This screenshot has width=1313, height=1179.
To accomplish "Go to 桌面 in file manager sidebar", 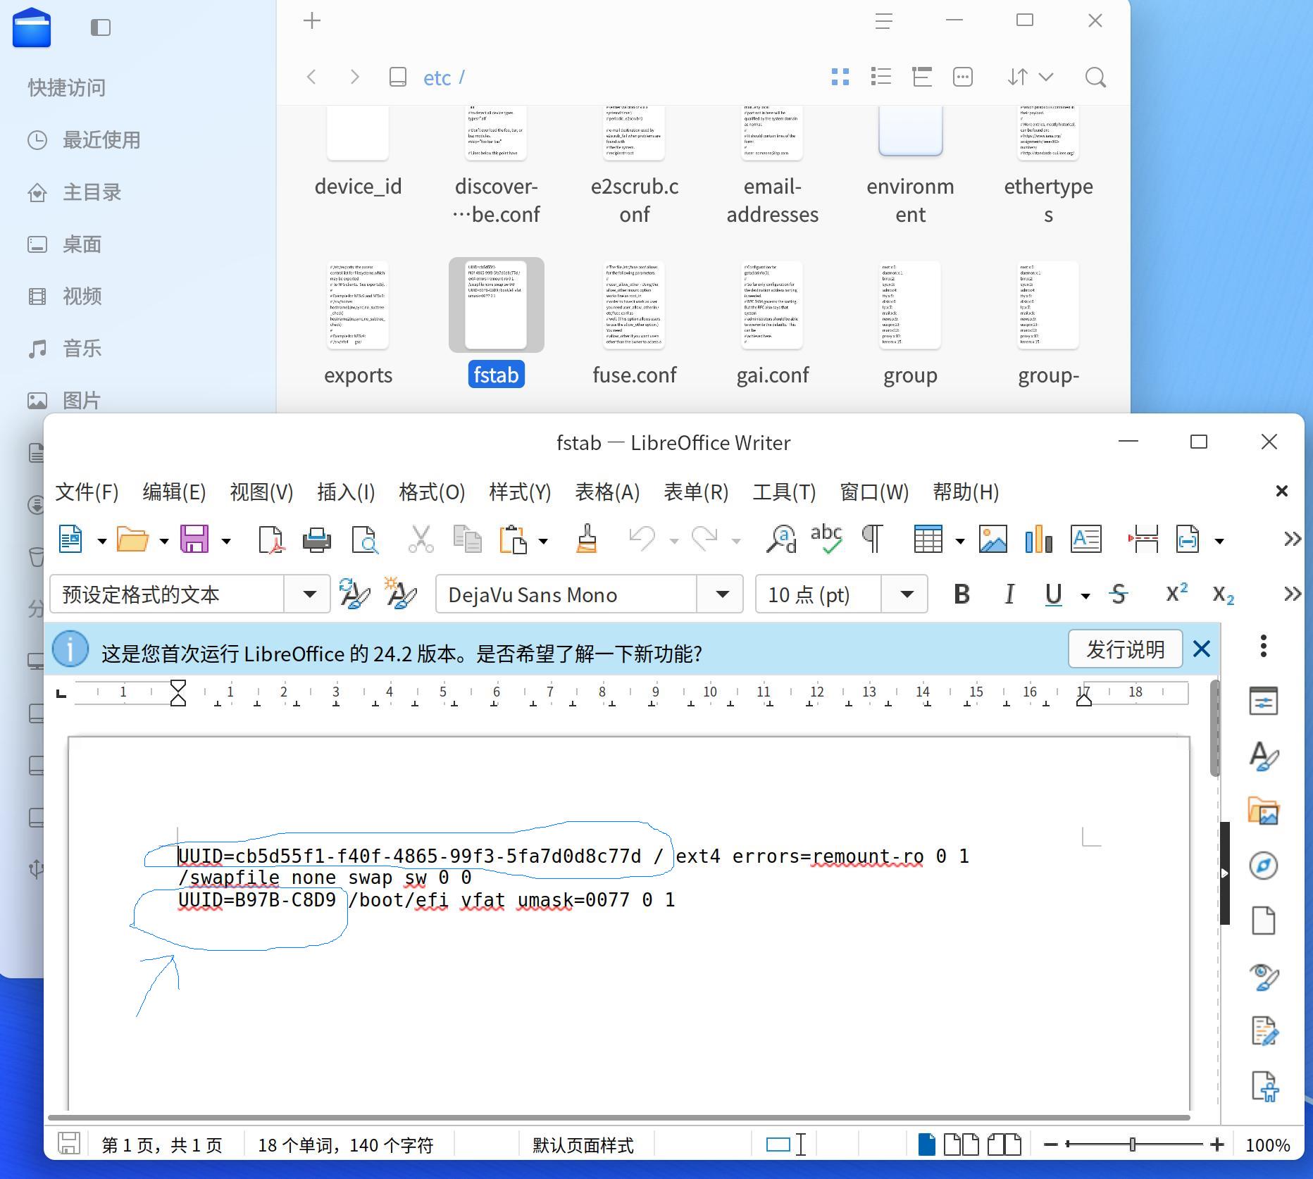I will click(82, 244).
